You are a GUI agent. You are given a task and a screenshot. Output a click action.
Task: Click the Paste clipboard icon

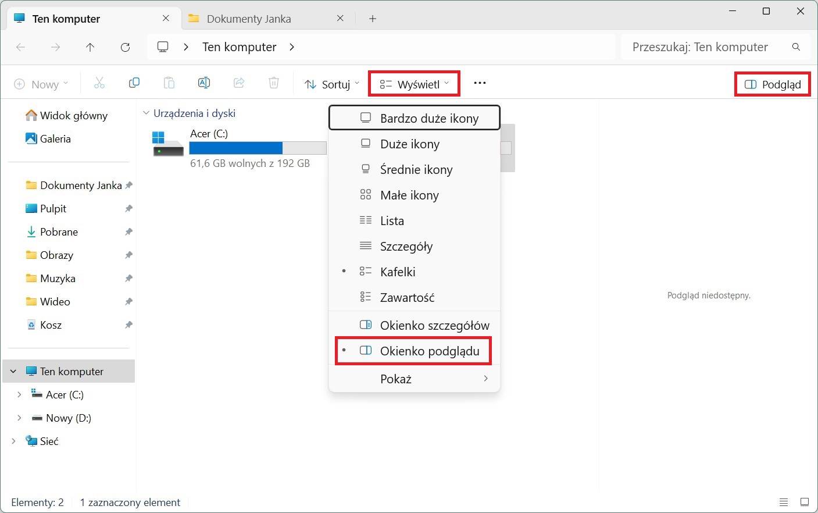pyautogui.click(x=169, y=83)
